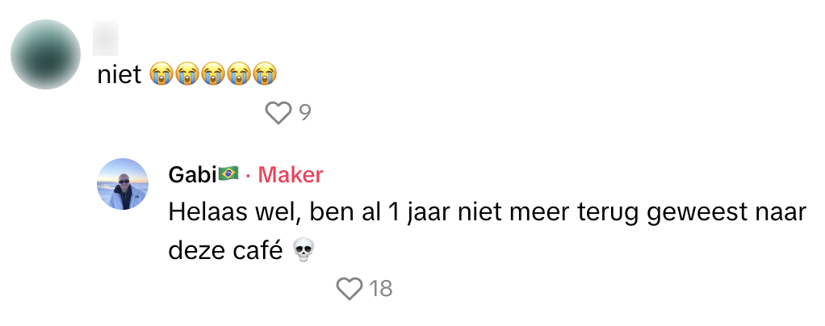
Task: Click the middle crying emoji after "niet"
Action: pyautogui.click(x=213, y=74)
